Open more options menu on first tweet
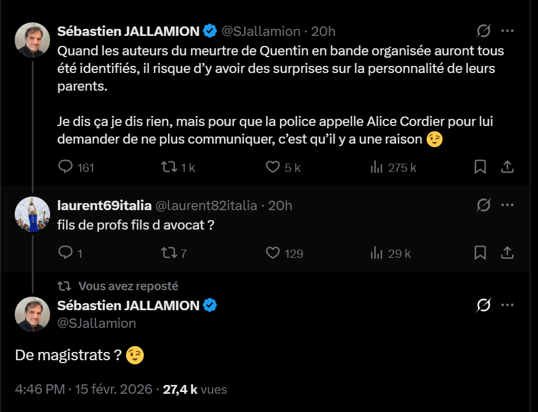 (507, 31)
